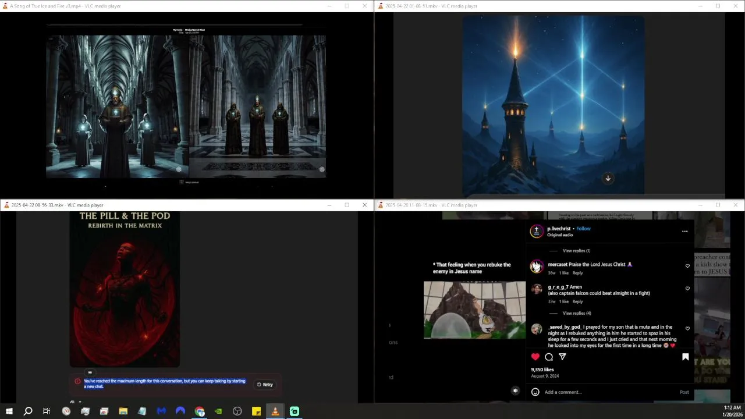
Task: Click the 'August 9, 2024' date text
Action: point(545,376)
